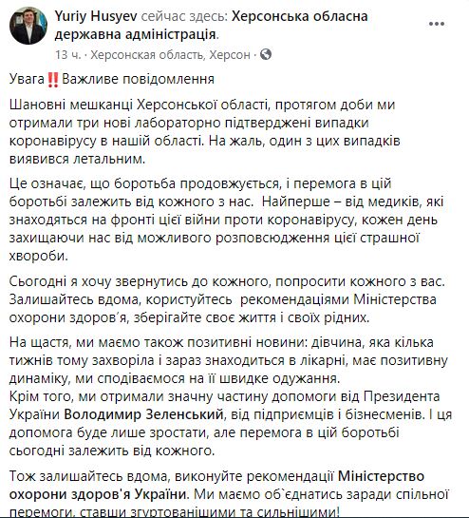Image resolution: width=469 pixels, height=518 pixels.
Task: Open the 13 ч. post timestamp
Action: pyautogui.click(x=67, y=55)
